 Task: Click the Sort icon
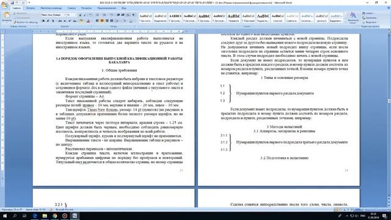(128, 15)
